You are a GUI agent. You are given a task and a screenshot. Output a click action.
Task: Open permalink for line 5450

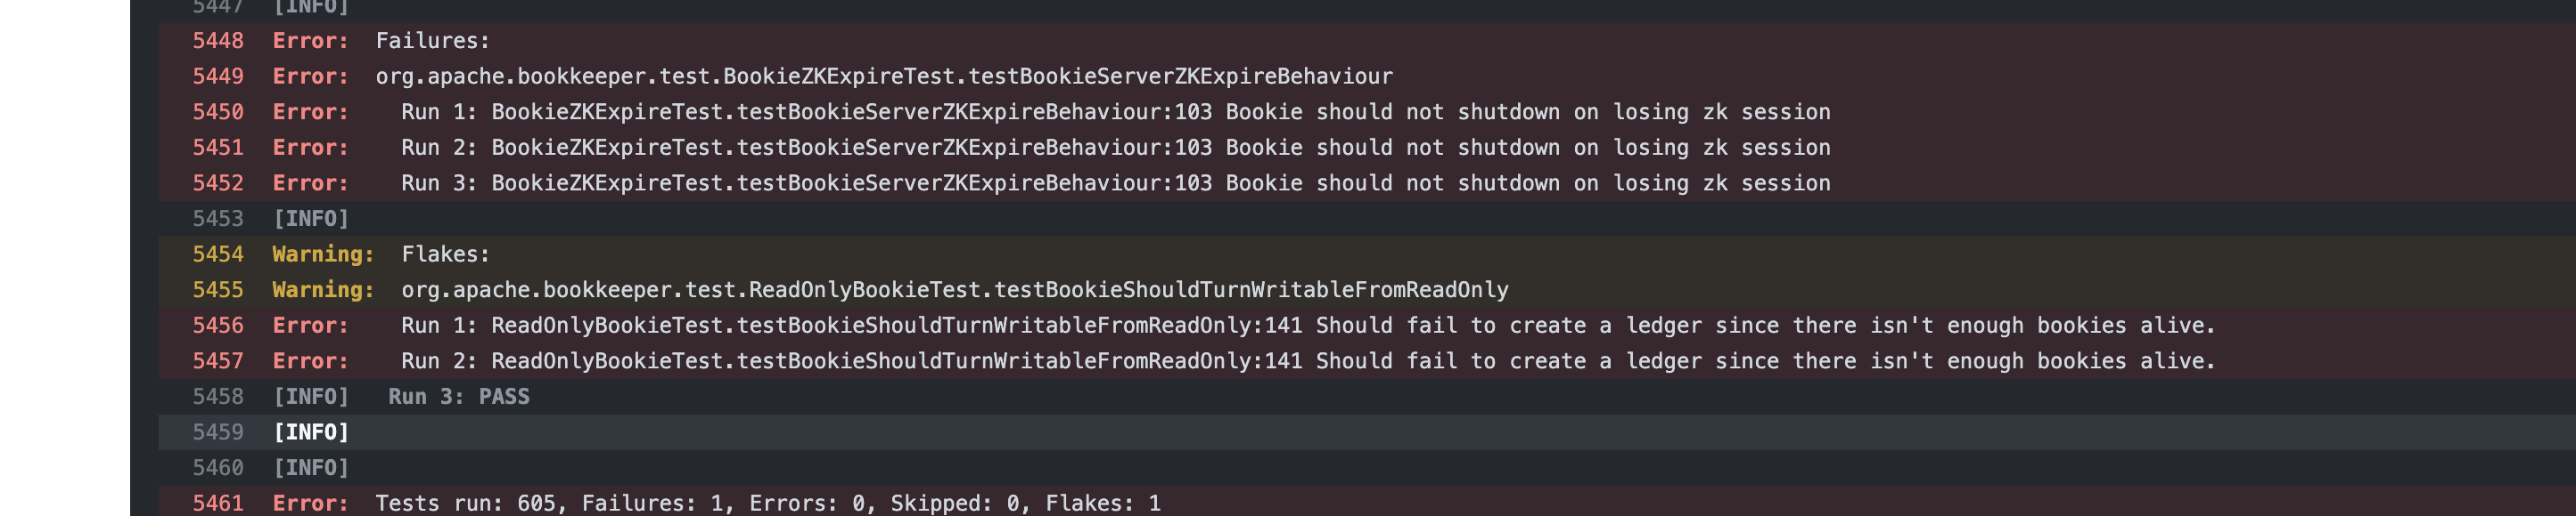(218, 112)
